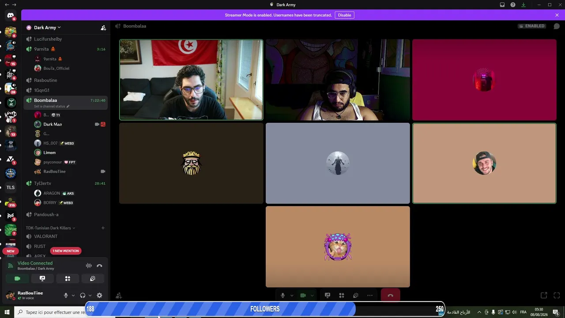Open soundboard icon in bottom call bar
565x318 pixels.
(x=356, y=295)
